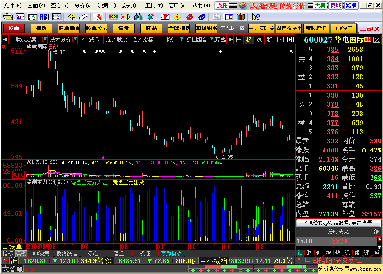This screenshot has height=274, width=383.
Task: Click the red dollar sign icon
Action: point(99,17)
